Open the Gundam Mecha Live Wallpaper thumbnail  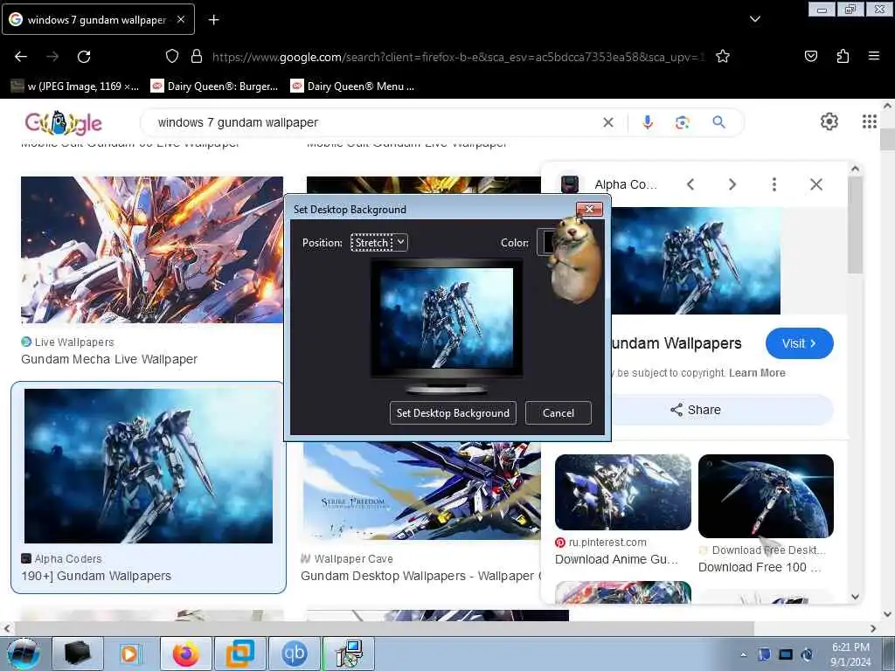(152, 250)
